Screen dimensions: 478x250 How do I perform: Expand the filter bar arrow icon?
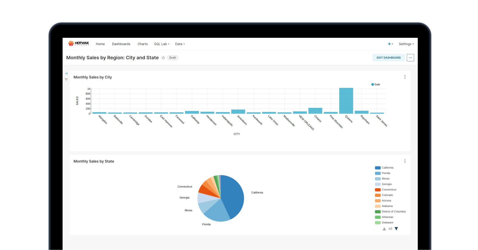pos(66,74)
